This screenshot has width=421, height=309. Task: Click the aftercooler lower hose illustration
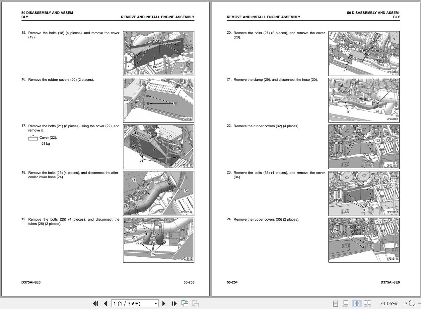[x=159, y=193]
